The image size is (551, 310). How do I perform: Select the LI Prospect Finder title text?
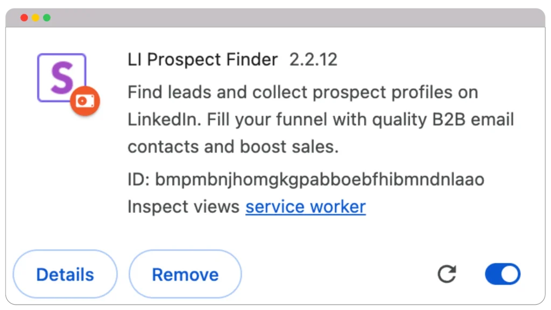[203, 60]
